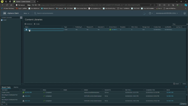Click the Create library button
188x106 pixels.
(x=37, y=24)
